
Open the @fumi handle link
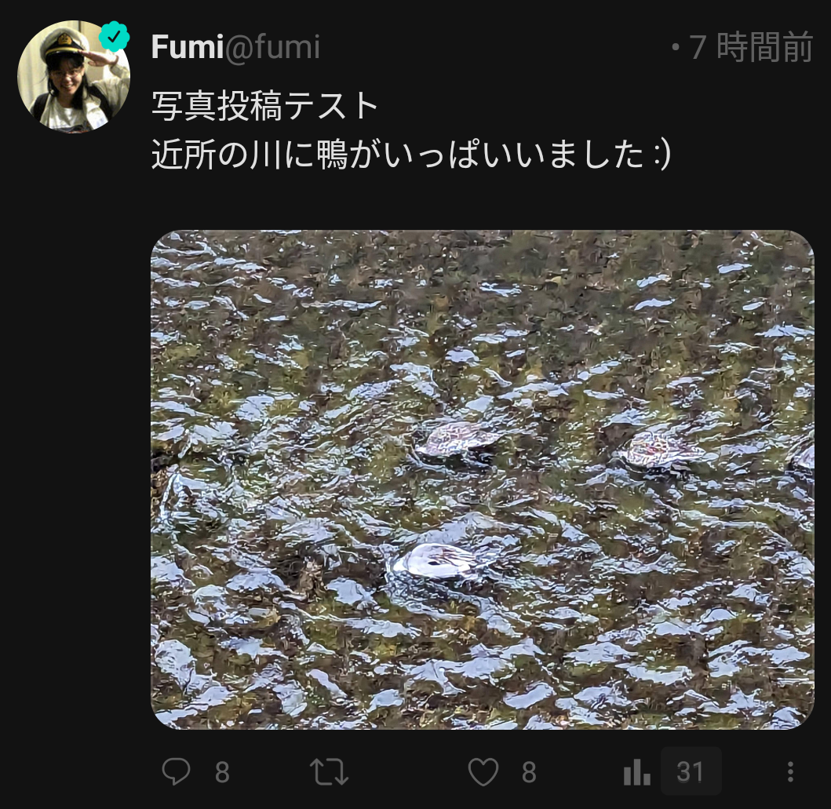272,47
